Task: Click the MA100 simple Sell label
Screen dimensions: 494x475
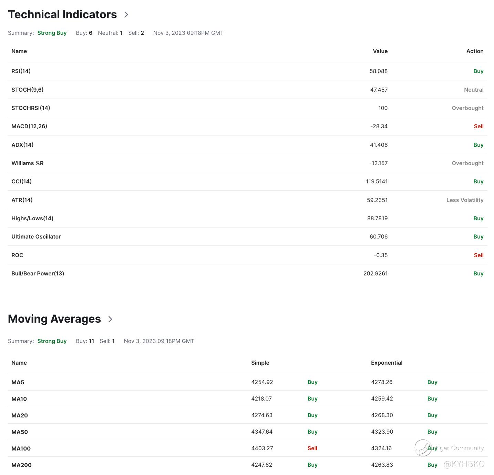Action: tap(312, 448)
